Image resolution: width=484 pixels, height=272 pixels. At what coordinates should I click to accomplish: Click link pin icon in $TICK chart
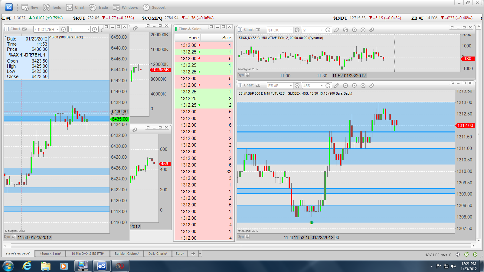coord(372,30)
